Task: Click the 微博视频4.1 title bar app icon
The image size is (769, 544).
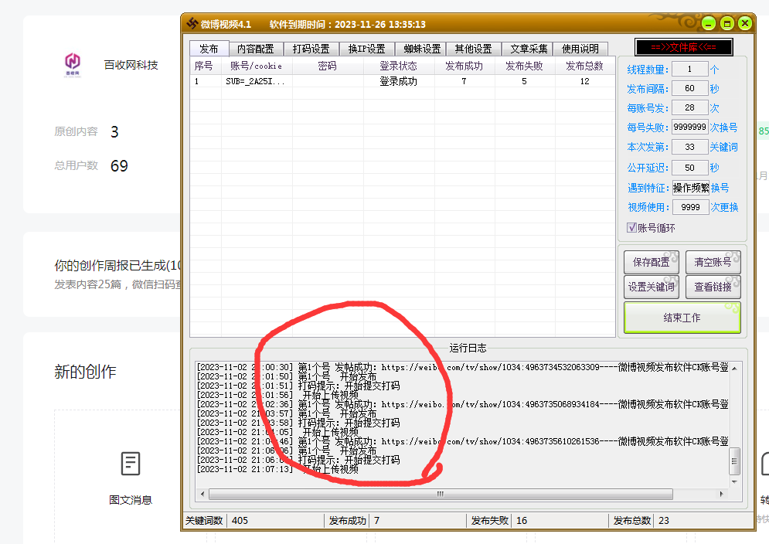Action: click(x=192, y=23)
